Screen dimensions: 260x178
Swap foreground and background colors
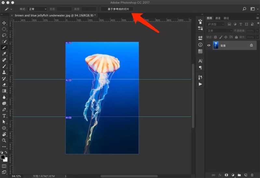[6, 152]
